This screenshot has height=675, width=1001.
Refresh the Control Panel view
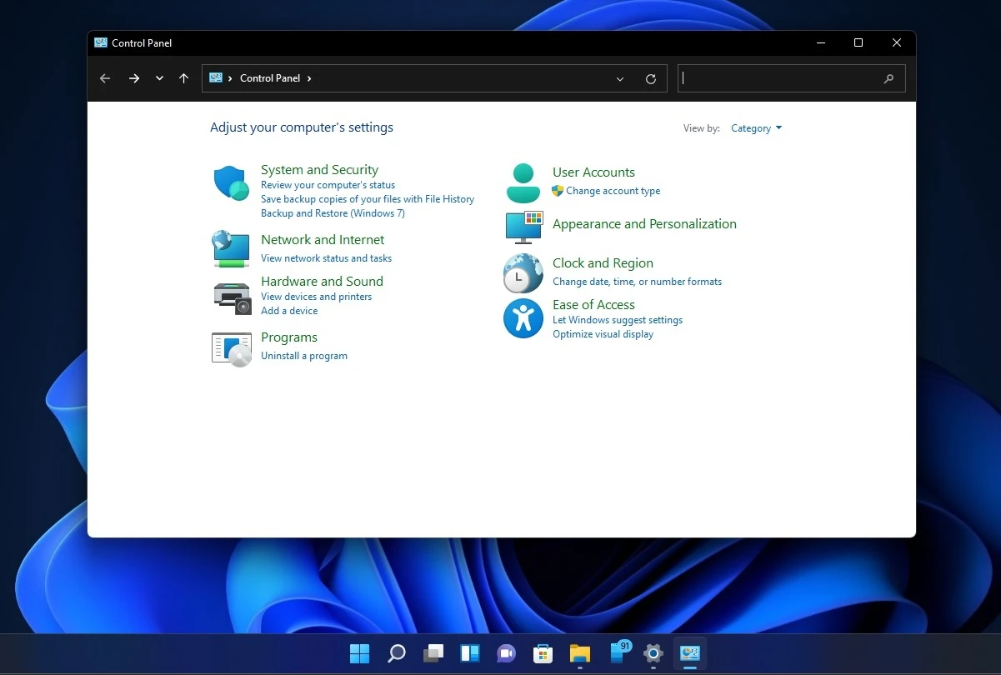click(x=651, y=78)
